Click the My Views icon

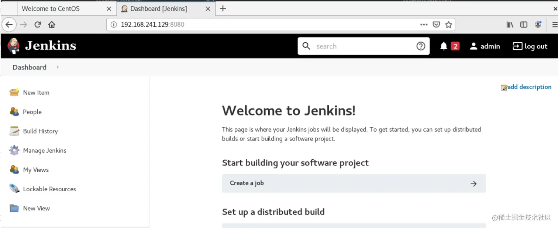(x=14, y=170)
